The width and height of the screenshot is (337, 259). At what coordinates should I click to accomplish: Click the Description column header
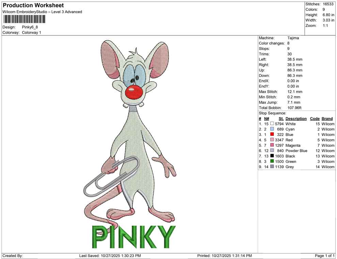tap(296, 119)
